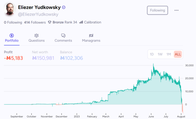The height and width of the screenshot is (119, 196).
Task: Open the 0 Following list
Action: (x=13, y=22)
